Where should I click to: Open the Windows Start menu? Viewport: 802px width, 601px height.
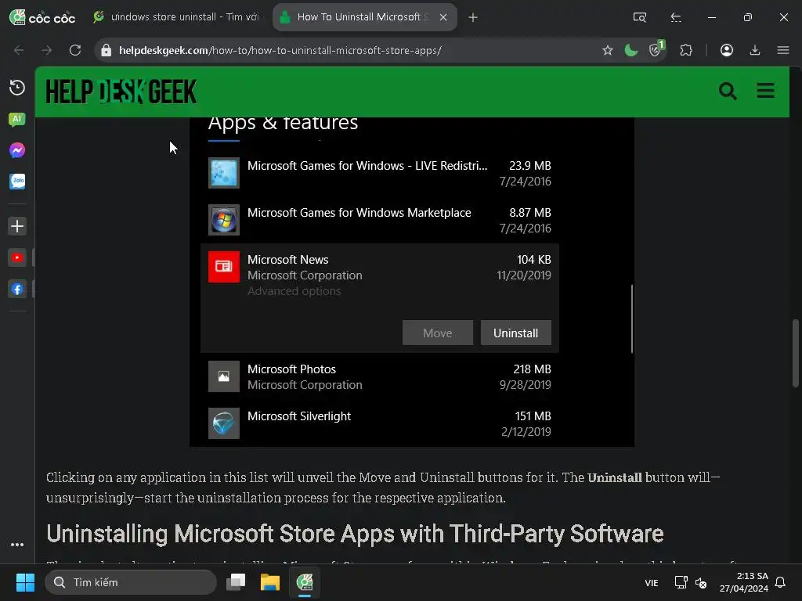click(x=24, y=582)
